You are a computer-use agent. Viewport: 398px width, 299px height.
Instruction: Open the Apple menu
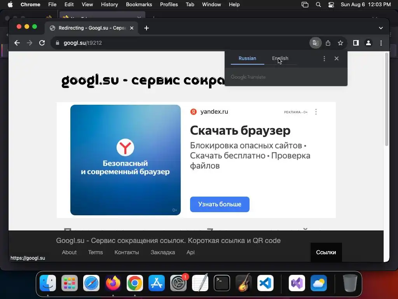click(x=10, y=5)
